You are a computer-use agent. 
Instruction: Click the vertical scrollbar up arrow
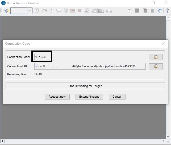click(x=168, y=18)
